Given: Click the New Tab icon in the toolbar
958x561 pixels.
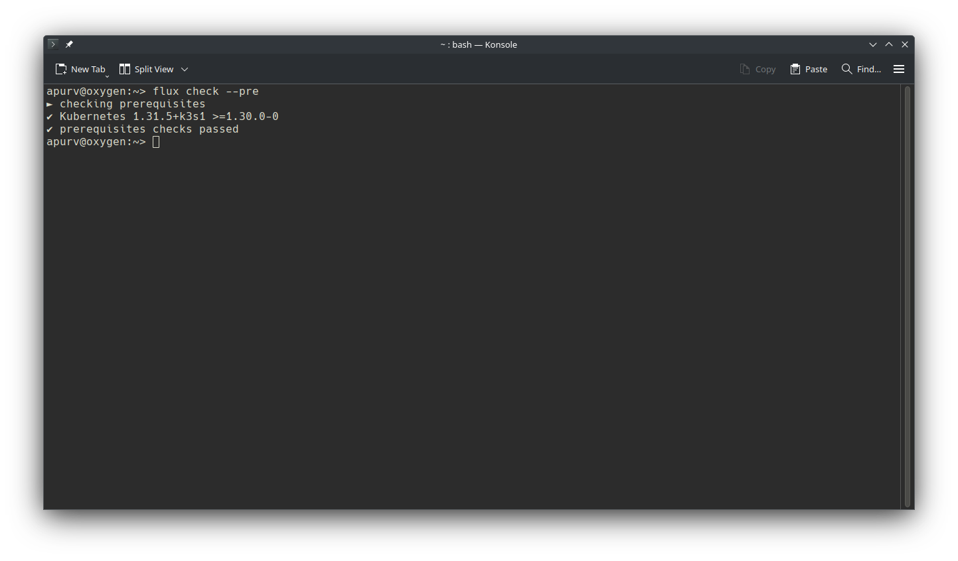Looking at the screenshot, I should [61, 69].
